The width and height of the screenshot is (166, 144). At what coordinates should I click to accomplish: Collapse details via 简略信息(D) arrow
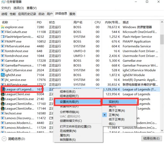(x=4, y=139)
